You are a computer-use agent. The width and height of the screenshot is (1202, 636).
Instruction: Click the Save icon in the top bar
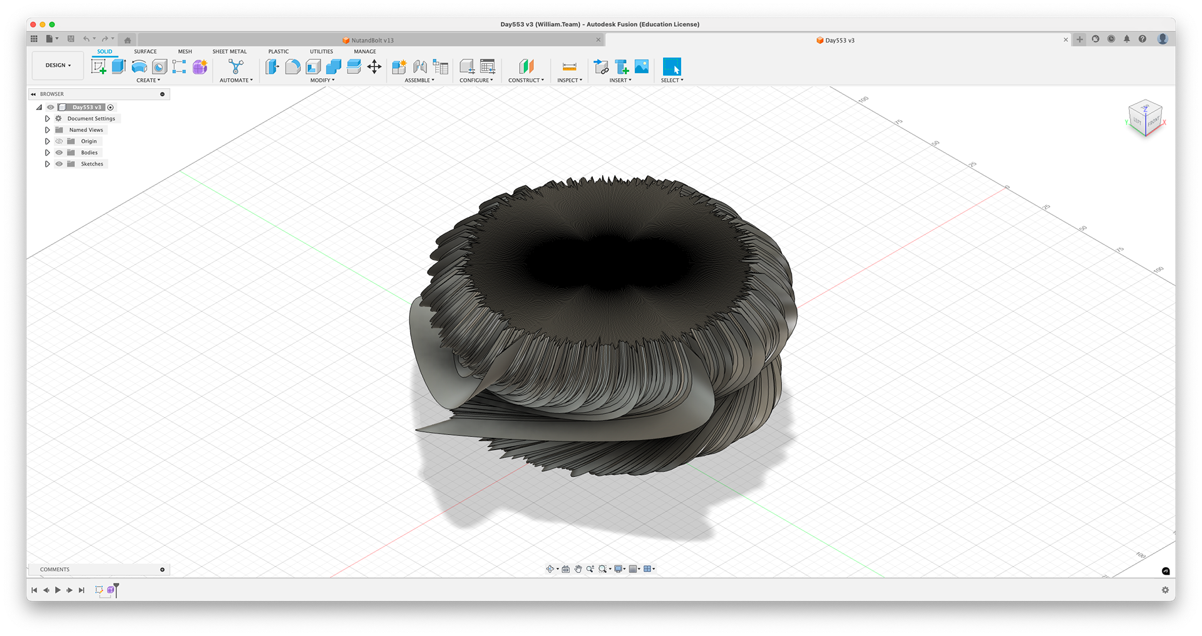(71, 39)
